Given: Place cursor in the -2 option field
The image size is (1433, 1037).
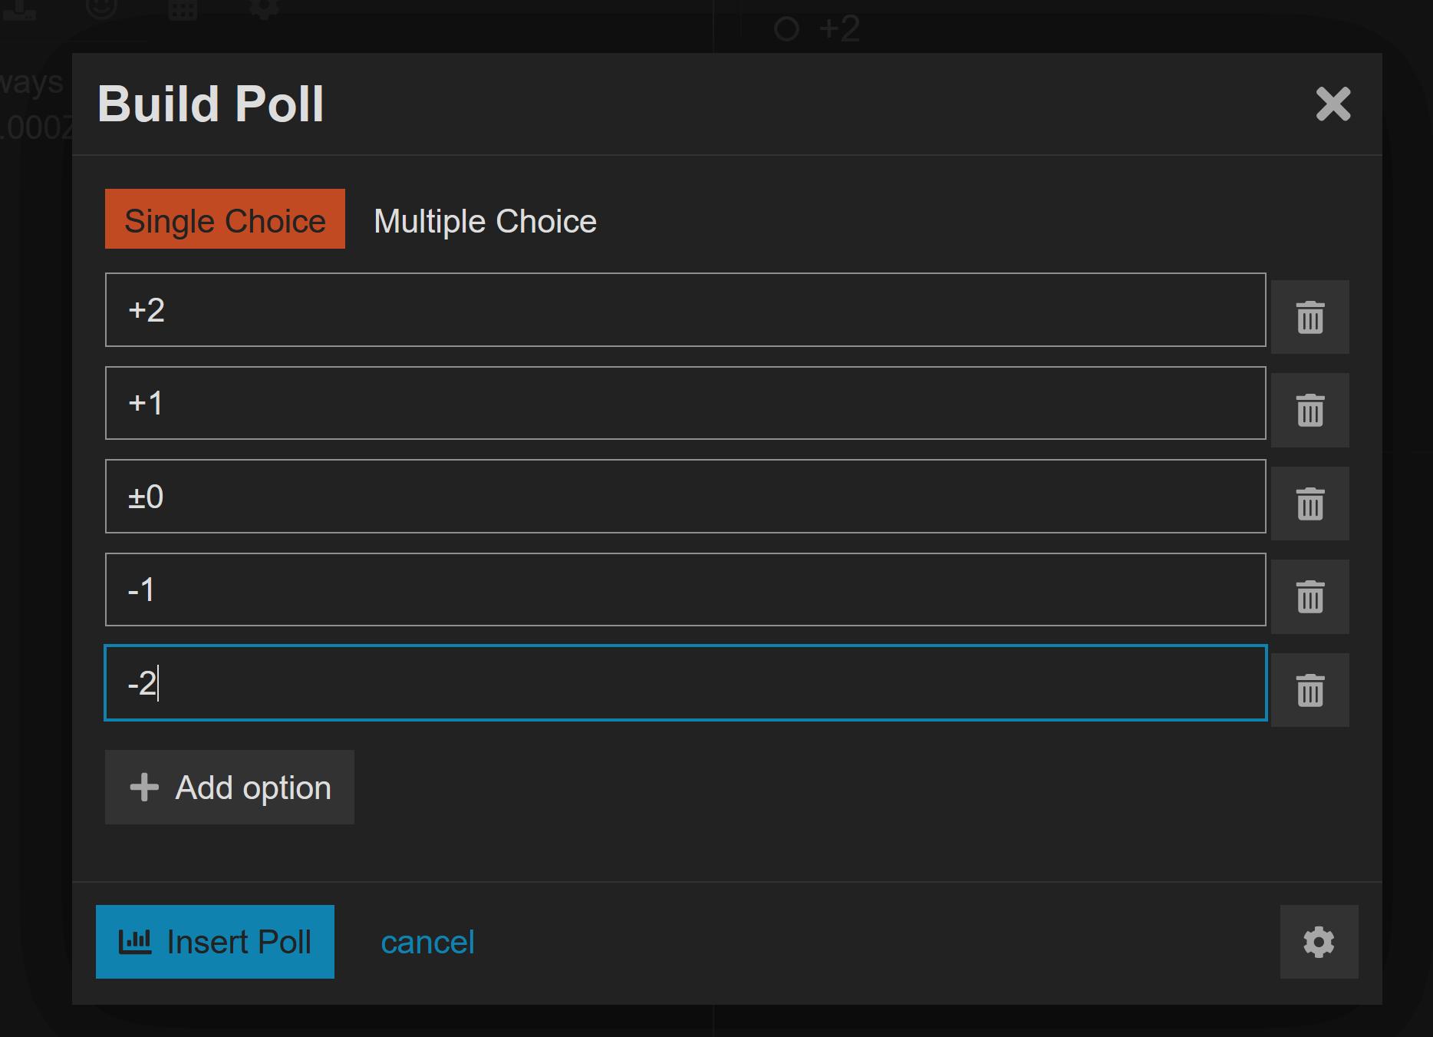Looking at the screenshot, I should [685, 683].
